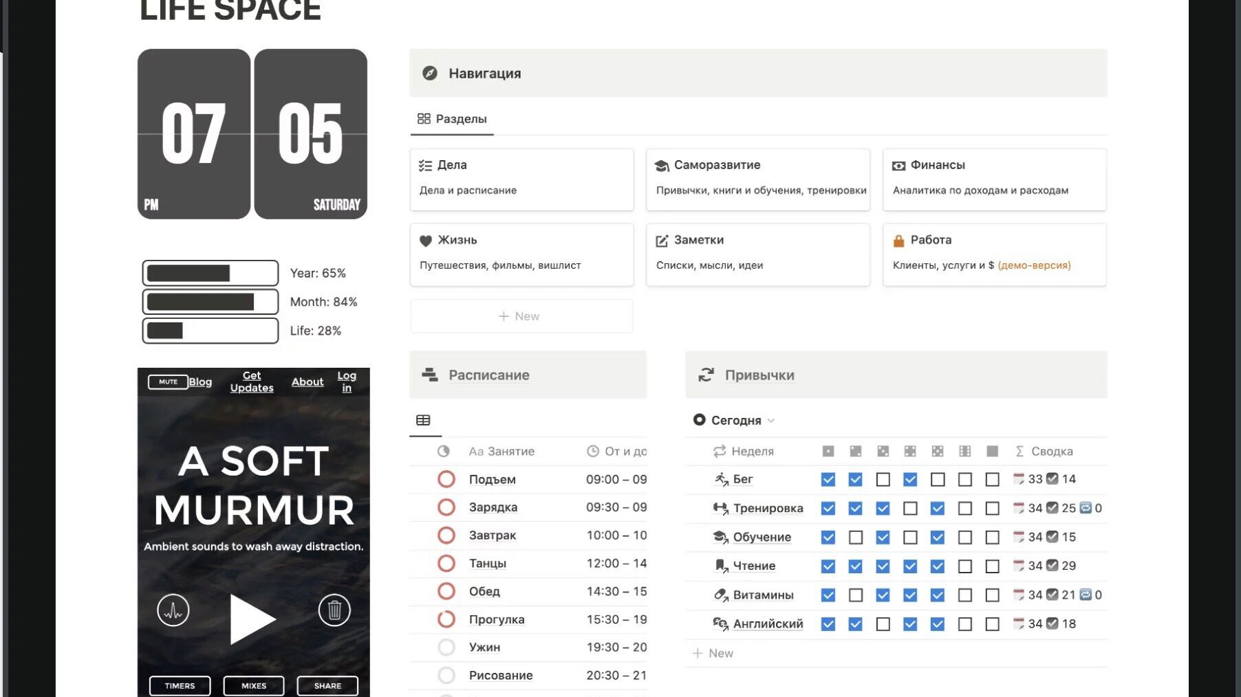Click the play button in A Soft Murmur
Image resolution: width=1241 pixels, height=697 pixels.
252,619
